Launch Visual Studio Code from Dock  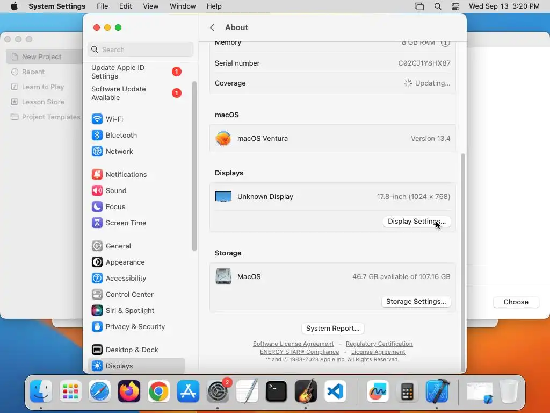tap(335, 391)
